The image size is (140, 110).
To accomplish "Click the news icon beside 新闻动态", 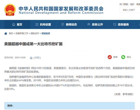I will tap(63, 24).
